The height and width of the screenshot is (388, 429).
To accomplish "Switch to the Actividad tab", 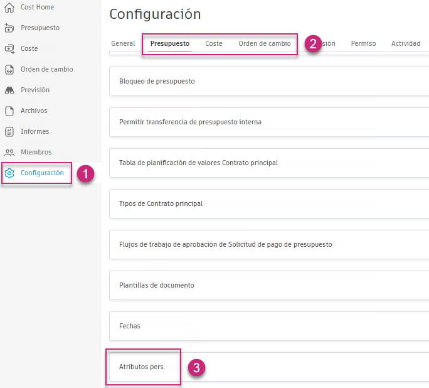I will (406, 43).
